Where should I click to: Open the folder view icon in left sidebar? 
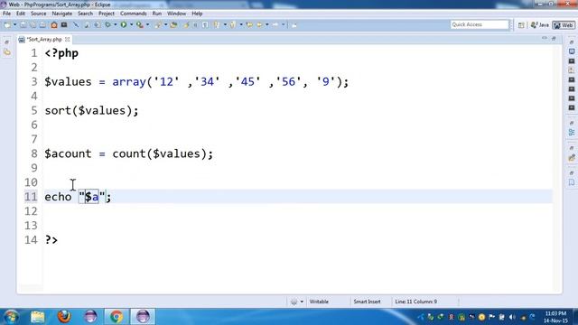click(x=7, y=52)
